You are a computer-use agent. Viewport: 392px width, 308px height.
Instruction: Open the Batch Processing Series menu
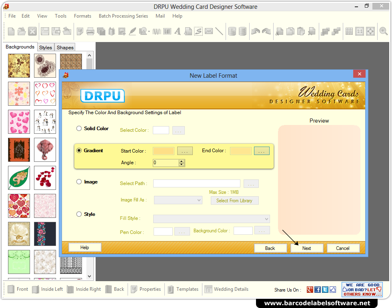pyautogui.click(x=123, y=16)
